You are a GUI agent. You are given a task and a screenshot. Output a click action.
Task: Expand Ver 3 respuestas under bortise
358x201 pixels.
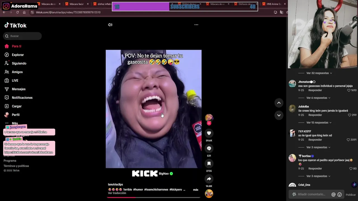pos(318,176)
